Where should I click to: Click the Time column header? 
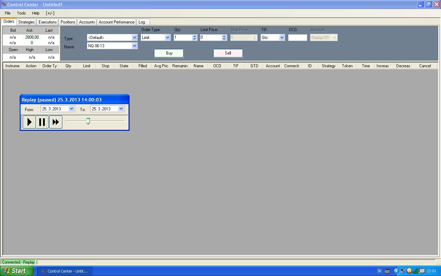pos(366,66)
